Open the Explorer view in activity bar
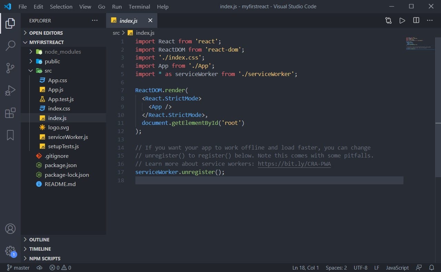 10,23
